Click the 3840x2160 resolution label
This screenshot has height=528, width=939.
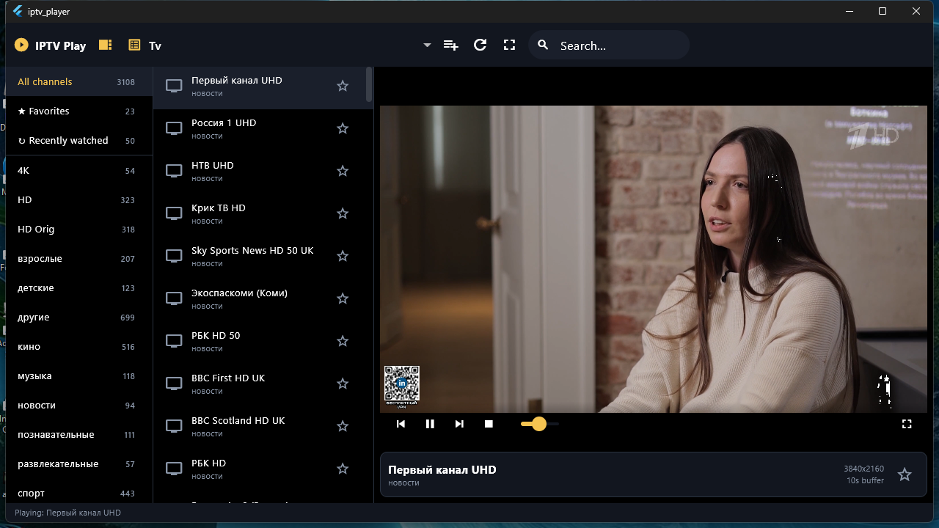pos(863,469)
